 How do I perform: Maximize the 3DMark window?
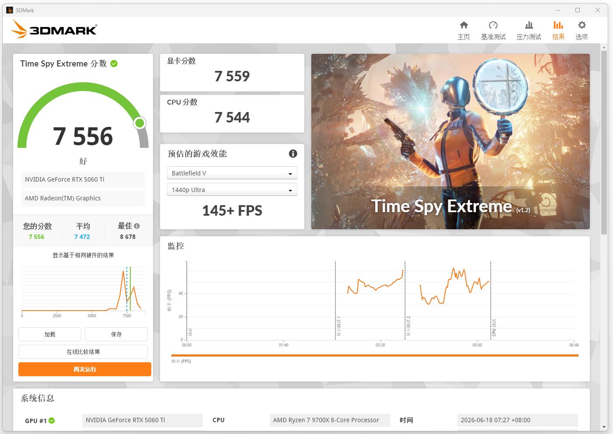578,10
